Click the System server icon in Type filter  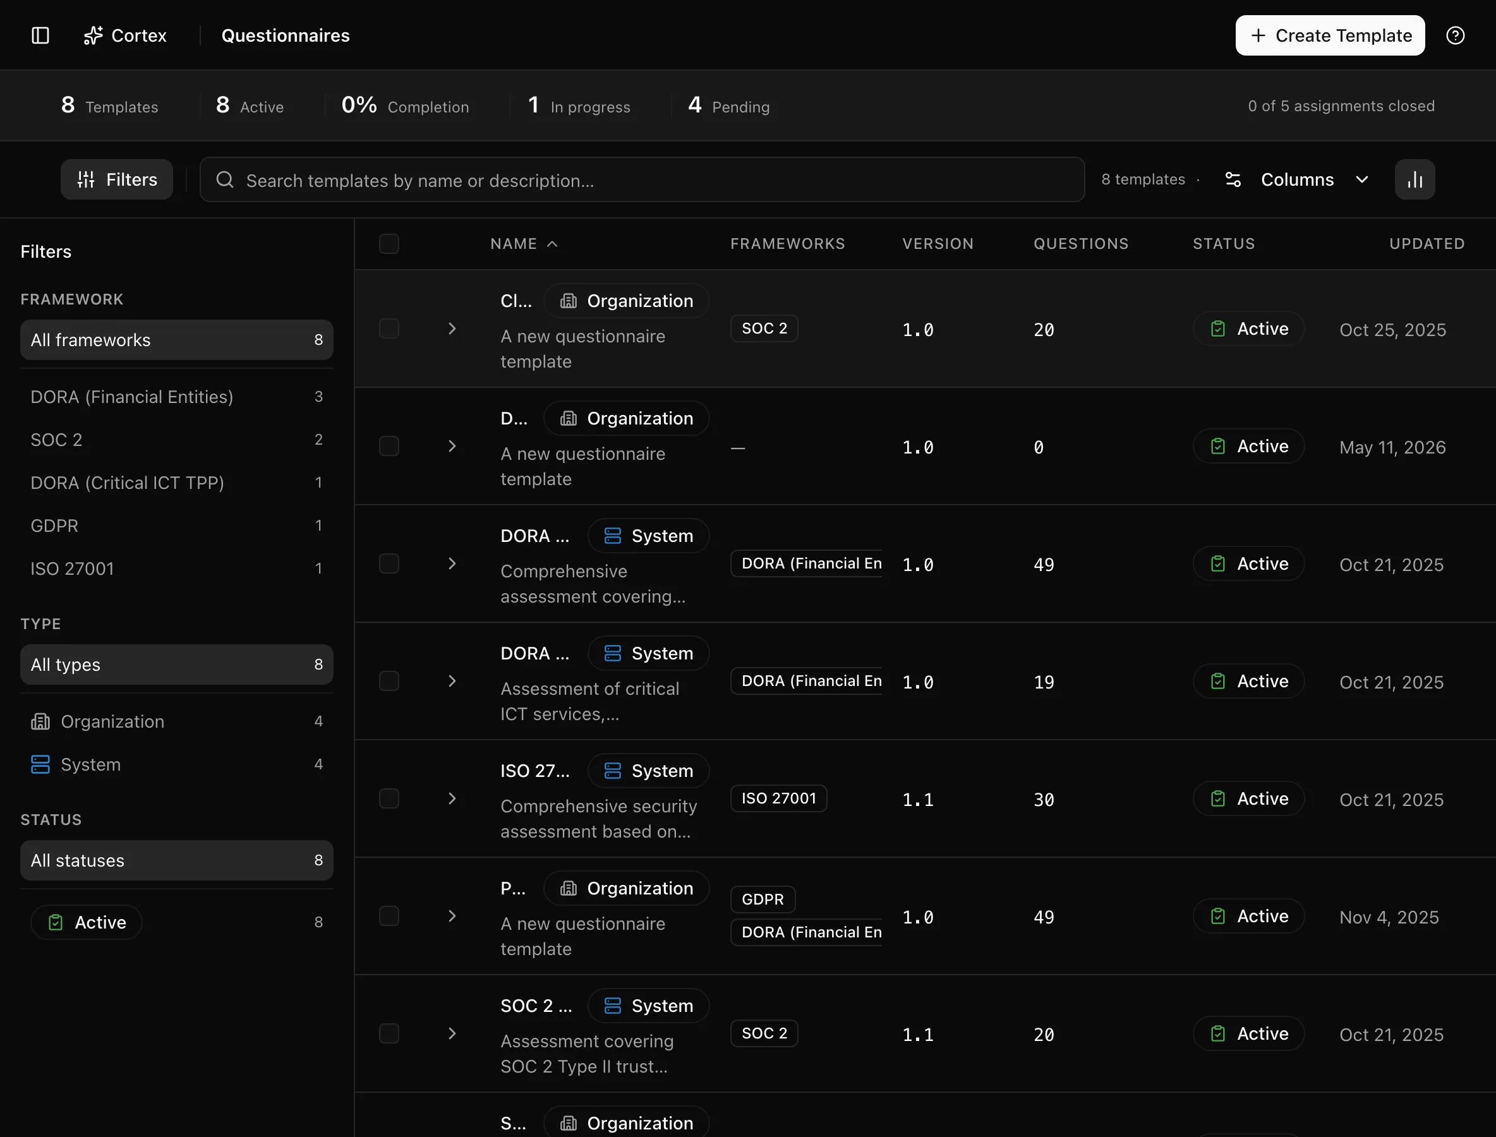click(x=40, y=764)
